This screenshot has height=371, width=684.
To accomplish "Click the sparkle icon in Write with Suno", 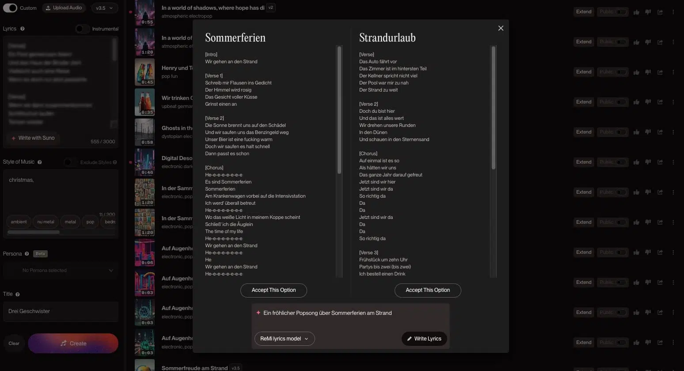I will [14, 138].
